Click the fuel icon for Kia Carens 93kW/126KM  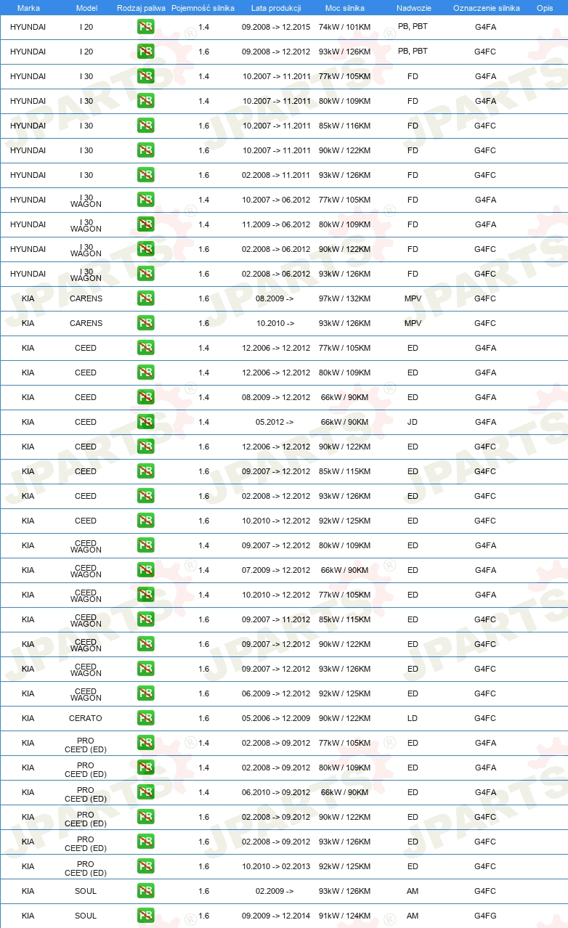click(145, 323)
